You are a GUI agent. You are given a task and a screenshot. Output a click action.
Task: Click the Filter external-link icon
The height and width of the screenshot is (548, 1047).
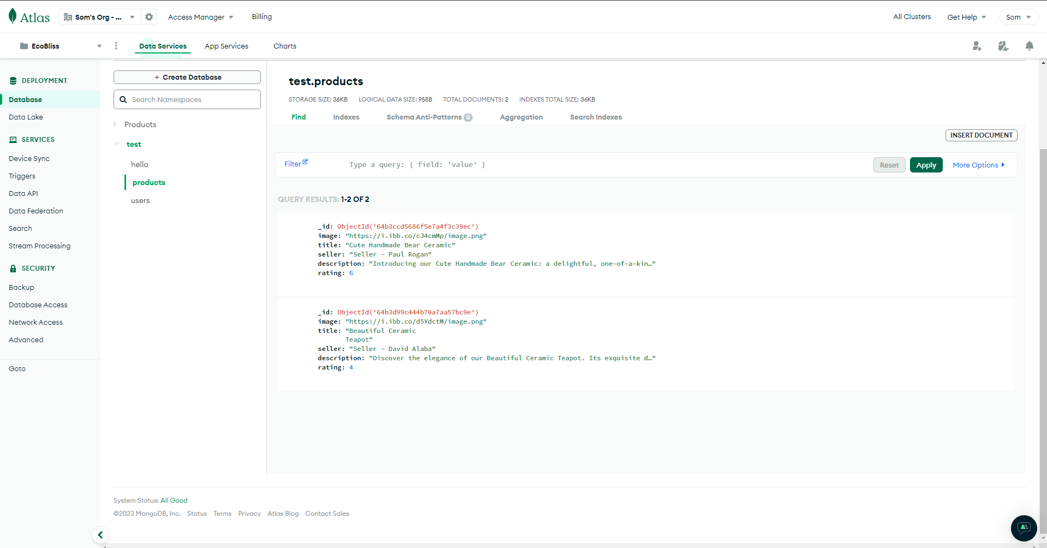[x=305, y=162]
